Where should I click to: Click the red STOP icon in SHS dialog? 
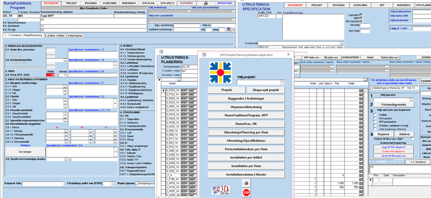pos(246,193)
